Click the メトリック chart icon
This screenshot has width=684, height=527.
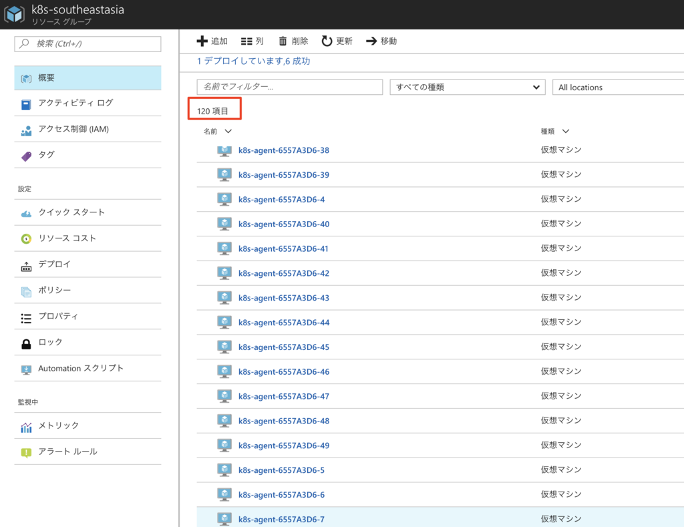[x=26, y=427]
